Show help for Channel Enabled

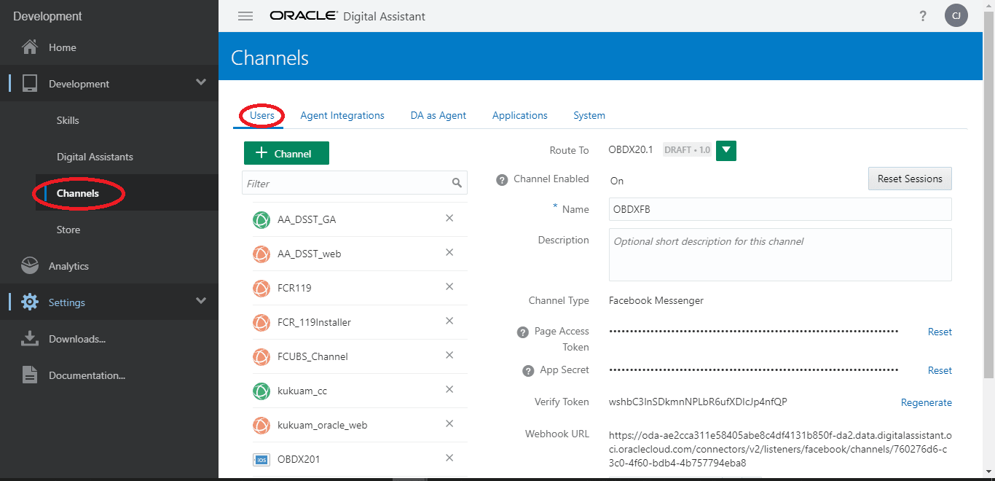pos(502,180)
